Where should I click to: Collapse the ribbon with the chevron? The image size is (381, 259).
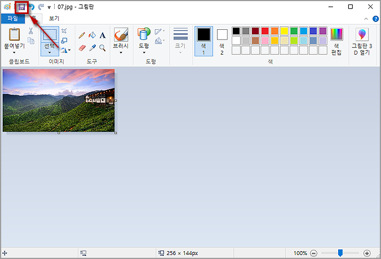[366, 19]
